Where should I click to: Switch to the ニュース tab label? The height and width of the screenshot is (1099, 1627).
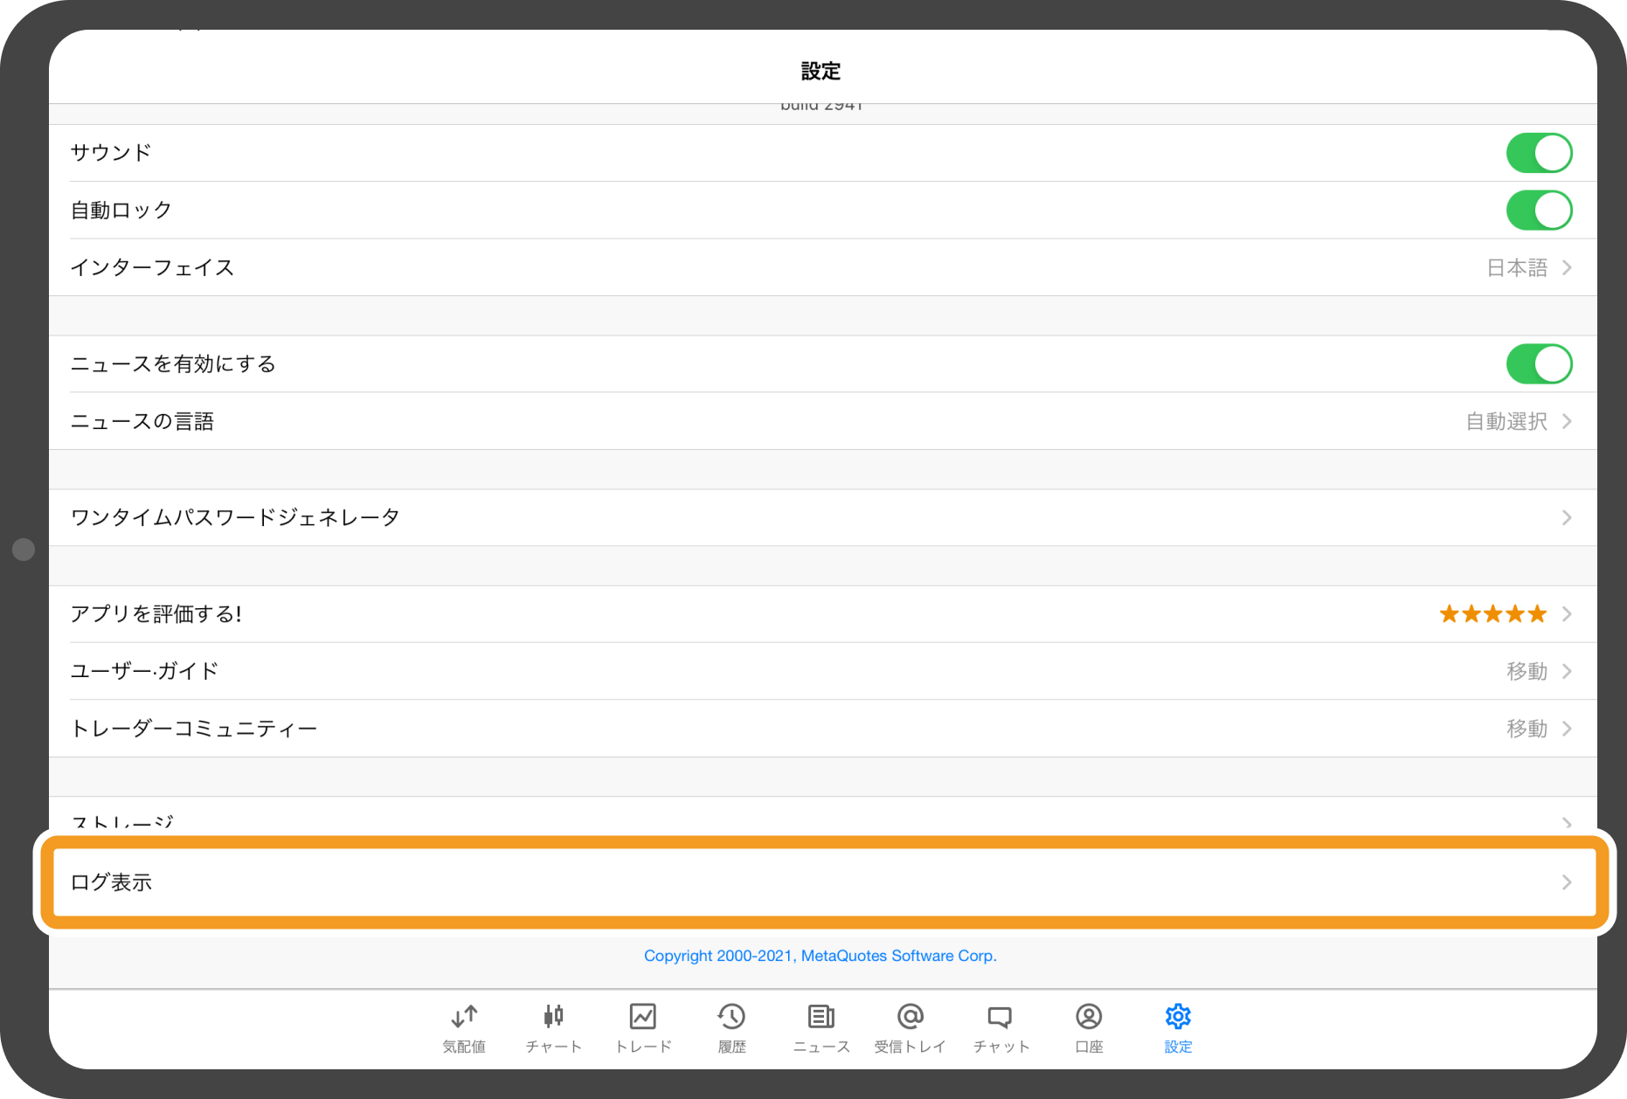coord(821,1047)
